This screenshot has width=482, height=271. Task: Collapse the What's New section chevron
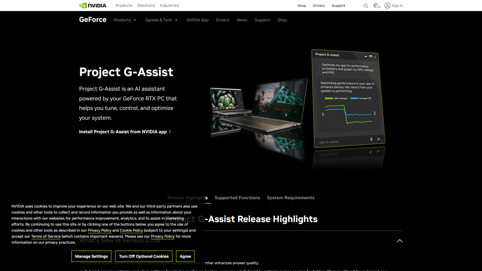click(x=400, y=241)
